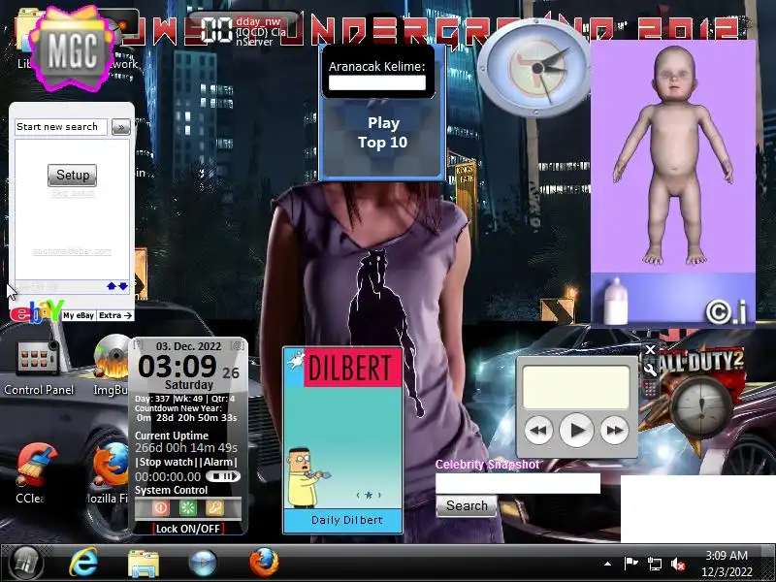Click the orange icon in System Control
The image size is (776, 582).
[x=214, y=507]
